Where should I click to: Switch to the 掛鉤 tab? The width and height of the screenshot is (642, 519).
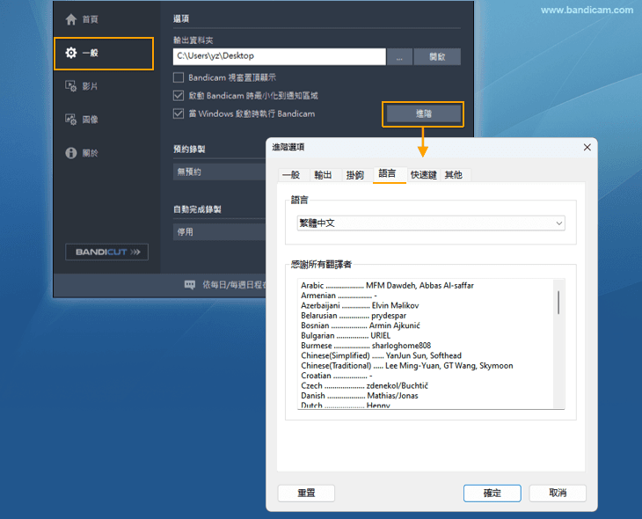click(355, 175)
